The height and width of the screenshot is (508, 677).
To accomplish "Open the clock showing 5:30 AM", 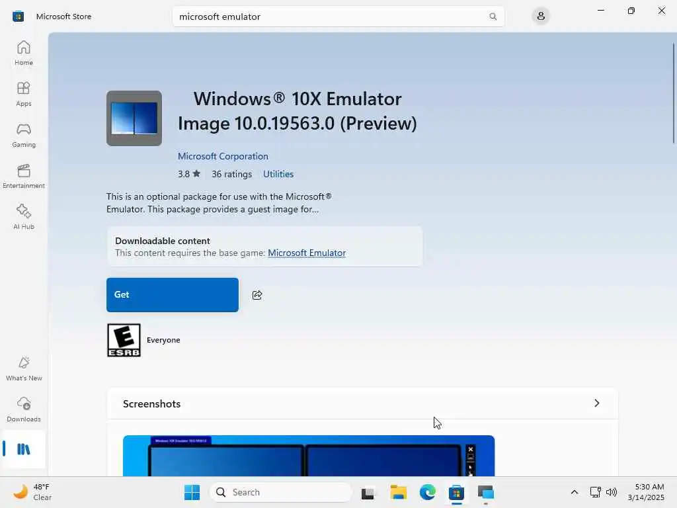I will 646,492.
